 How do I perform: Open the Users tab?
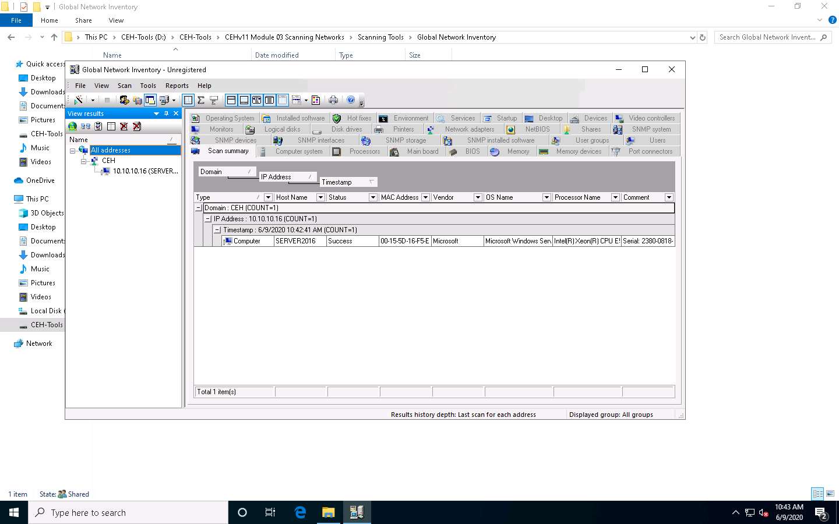coord(651,140)
